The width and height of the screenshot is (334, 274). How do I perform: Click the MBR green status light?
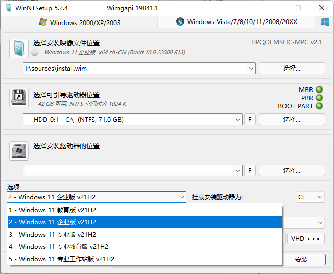click(319, 89)
